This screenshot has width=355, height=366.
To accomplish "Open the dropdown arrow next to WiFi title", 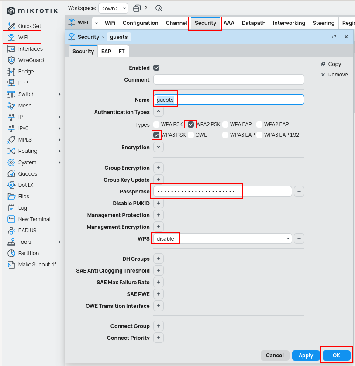I will coord(97,23).
